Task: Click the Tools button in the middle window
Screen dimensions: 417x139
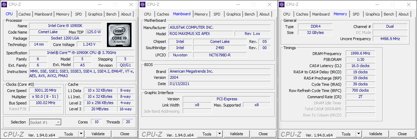Action: pos(208,134)
